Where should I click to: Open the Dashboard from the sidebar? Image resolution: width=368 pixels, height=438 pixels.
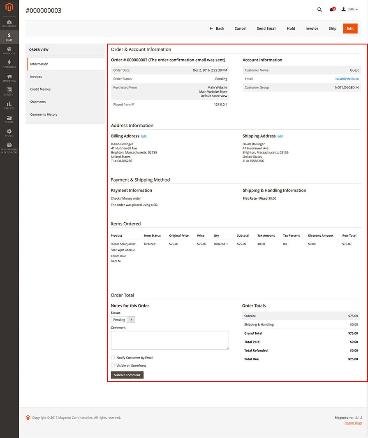point(9,23)
